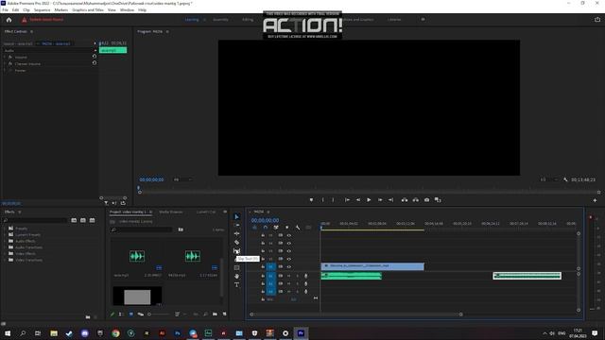Expand the Audio Effects folder
The height and width of the screenshot is (340, 605).
click(5, 241)
